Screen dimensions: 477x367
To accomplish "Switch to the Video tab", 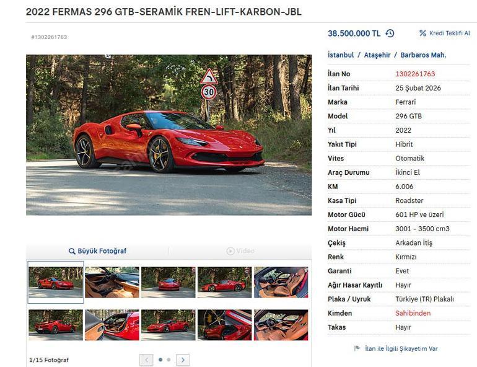I will pos(240,251).
